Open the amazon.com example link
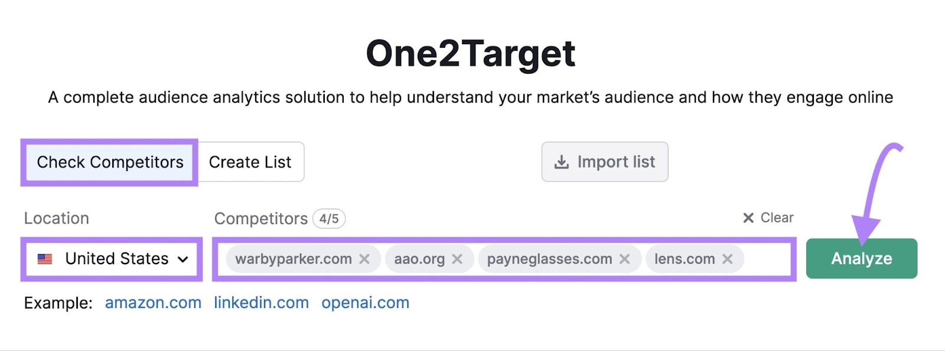Screen dimensions: 945x351 pos(153,303)
